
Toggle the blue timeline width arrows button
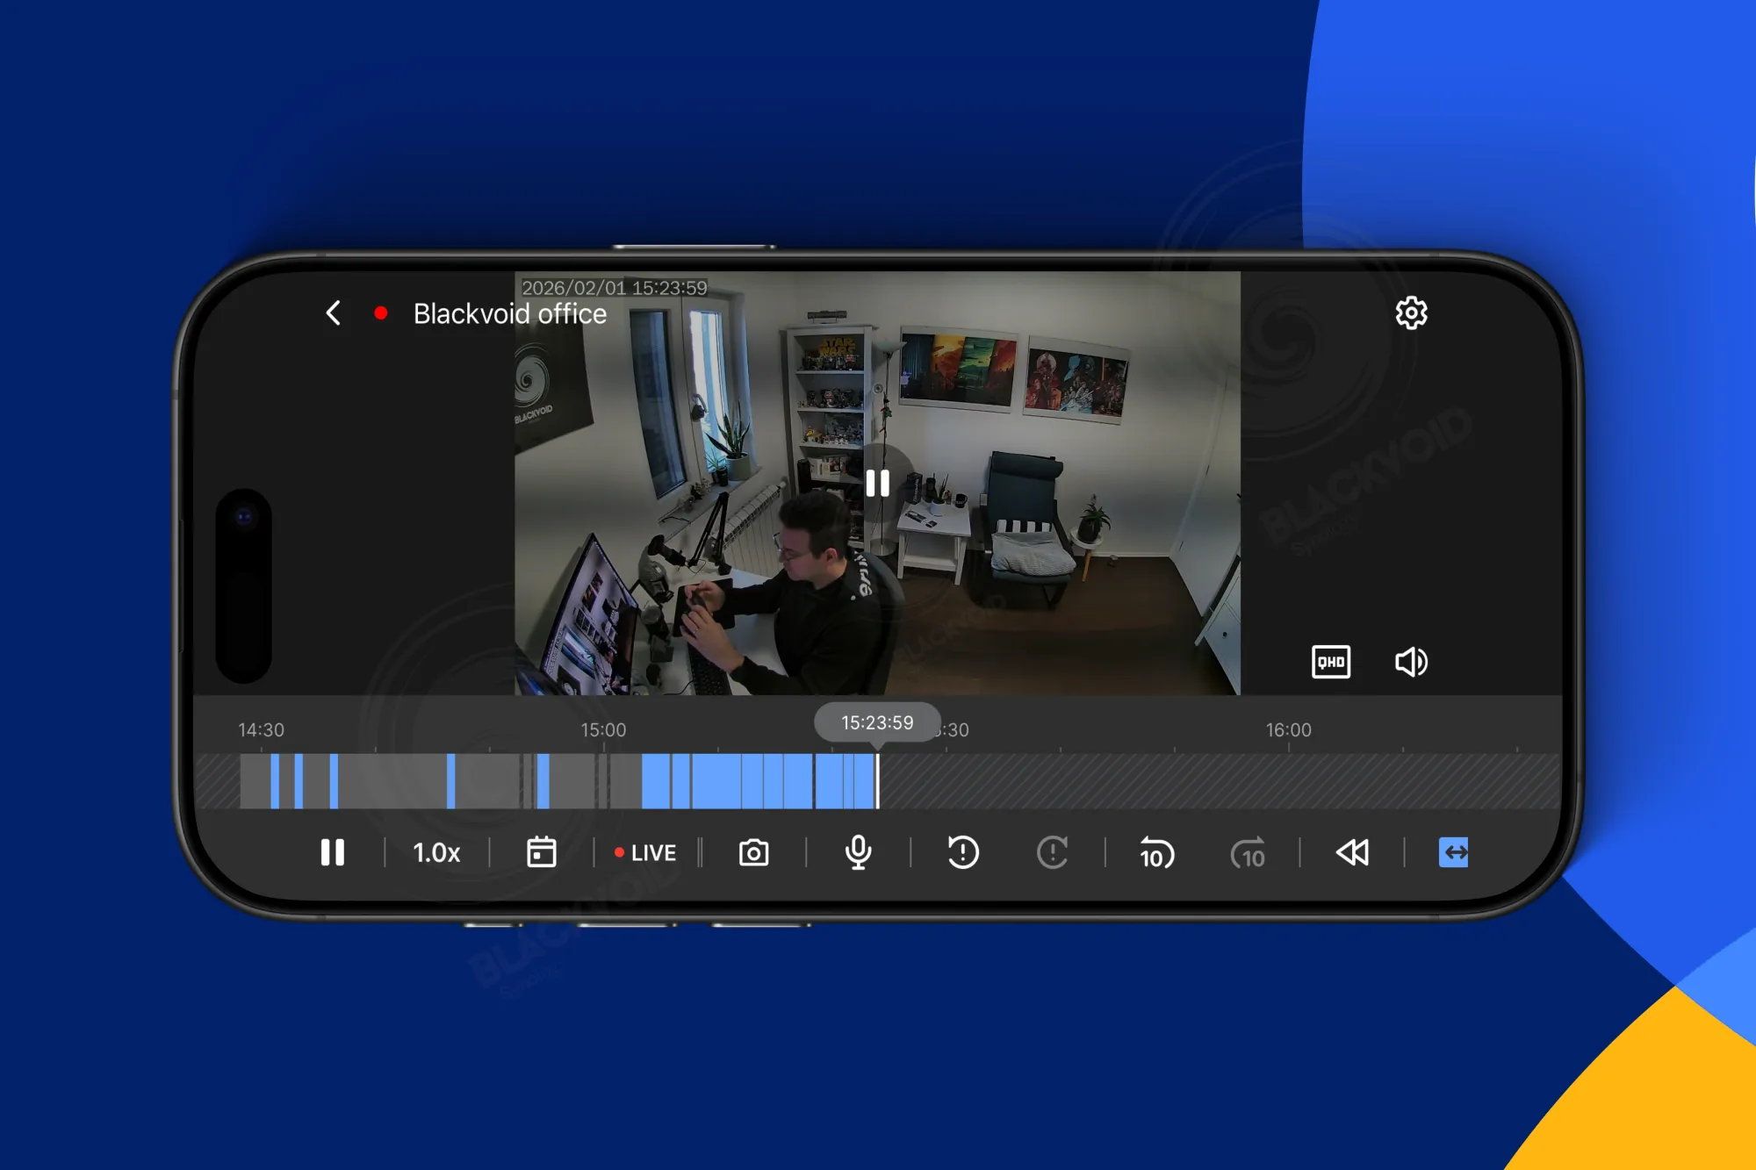pyautogui.click(x=1453, y=852)
